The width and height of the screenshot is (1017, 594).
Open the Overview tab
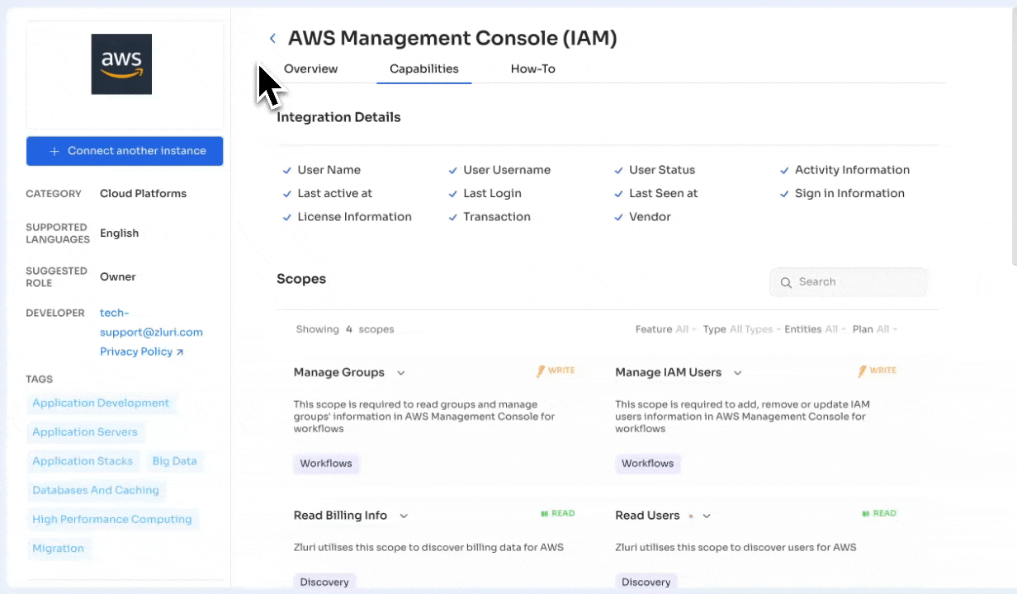click(x=310, y=69)
